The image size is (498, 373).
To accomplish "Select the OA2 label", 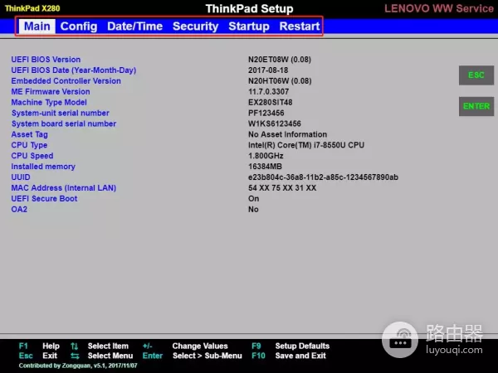I will (19, 210).
